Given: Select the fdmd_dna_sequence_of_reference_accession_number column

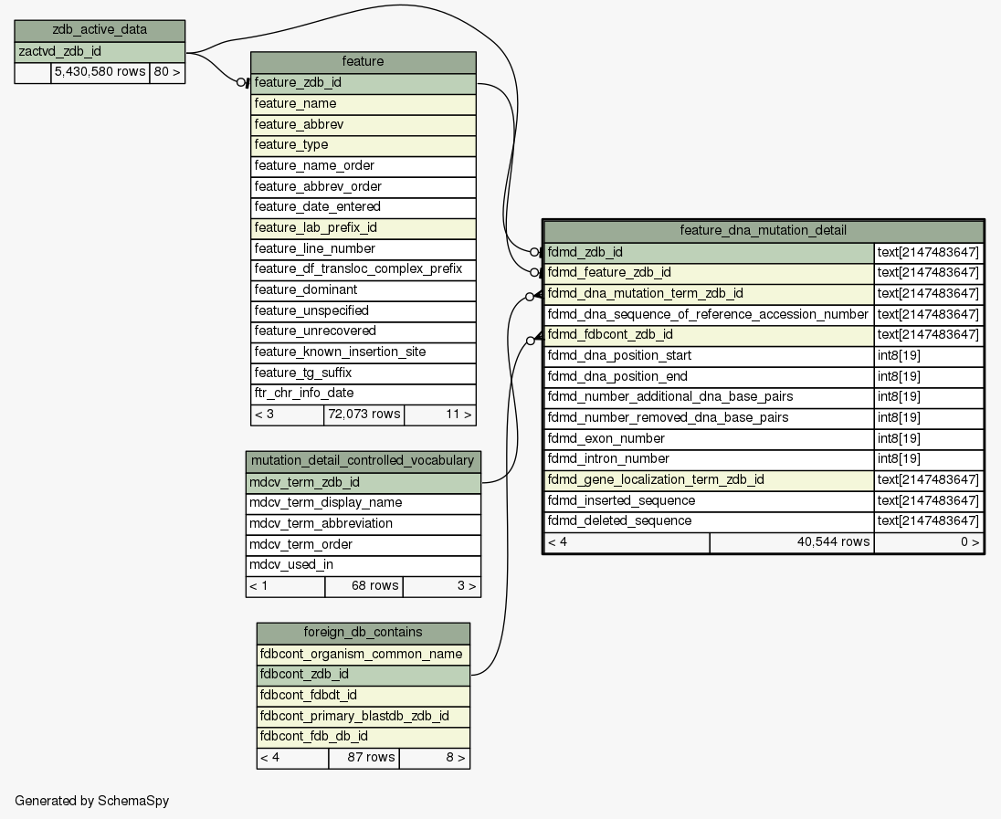Looking at the screenshot, I should (x=709, y=315).
